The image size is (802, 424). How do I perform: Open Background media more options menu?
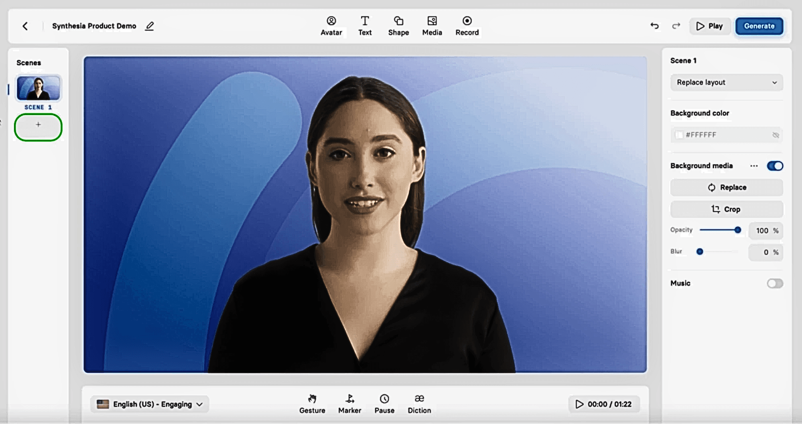pyautogui.click(x=754, y=166)
